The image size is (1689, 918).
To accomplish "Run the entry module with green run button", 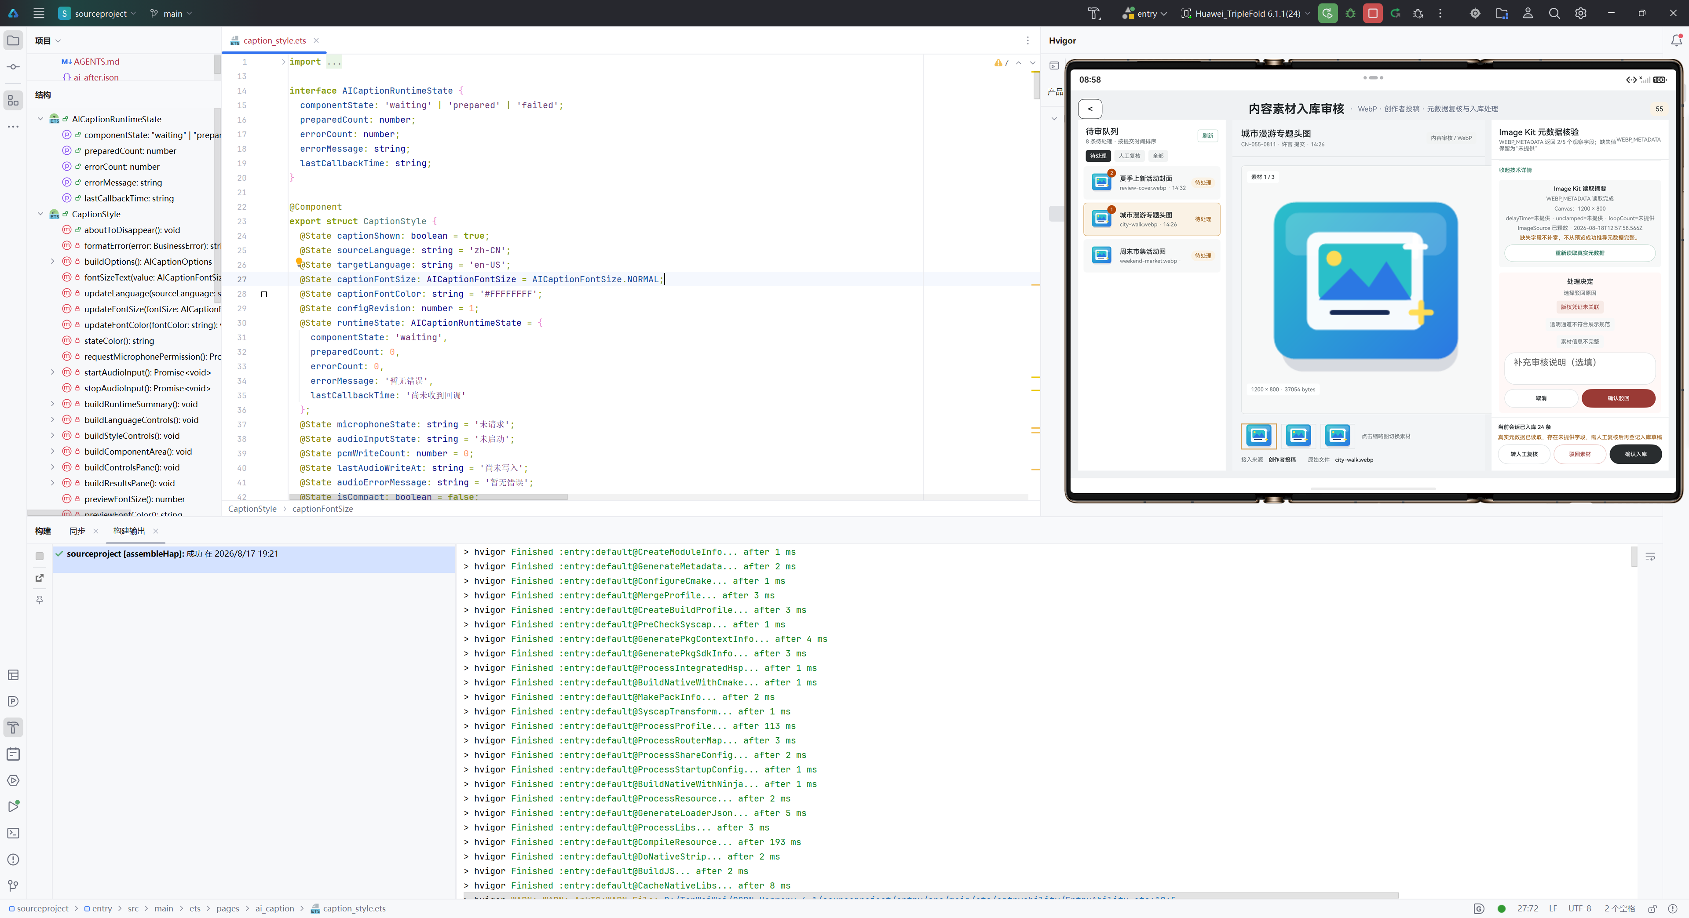I will point(1328,13).
